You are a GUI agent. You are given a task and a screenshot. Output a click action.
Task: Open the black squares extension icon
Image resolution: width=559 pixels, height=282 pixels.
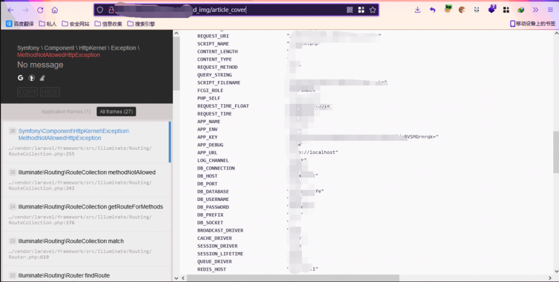pyautogui.click(x=506, y=10)
